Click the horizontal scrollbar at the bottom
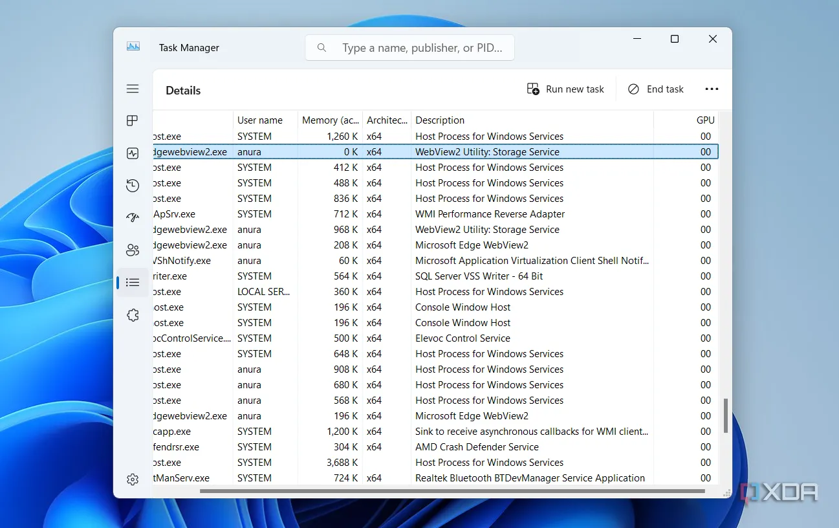The image size is (839, 528). (452, 491)
